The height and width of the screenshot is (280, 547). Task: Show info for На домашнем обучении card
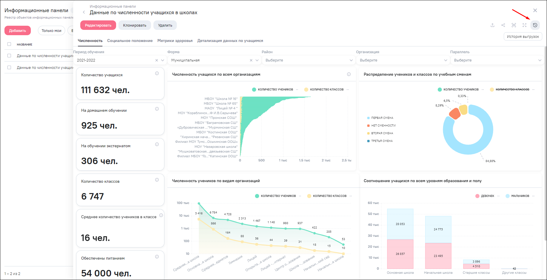pos(157,109)
